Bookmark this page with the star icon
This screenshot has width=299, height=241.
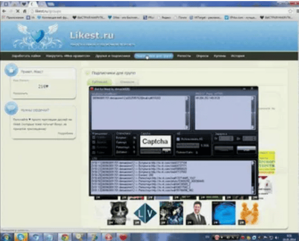click(290, 11)
